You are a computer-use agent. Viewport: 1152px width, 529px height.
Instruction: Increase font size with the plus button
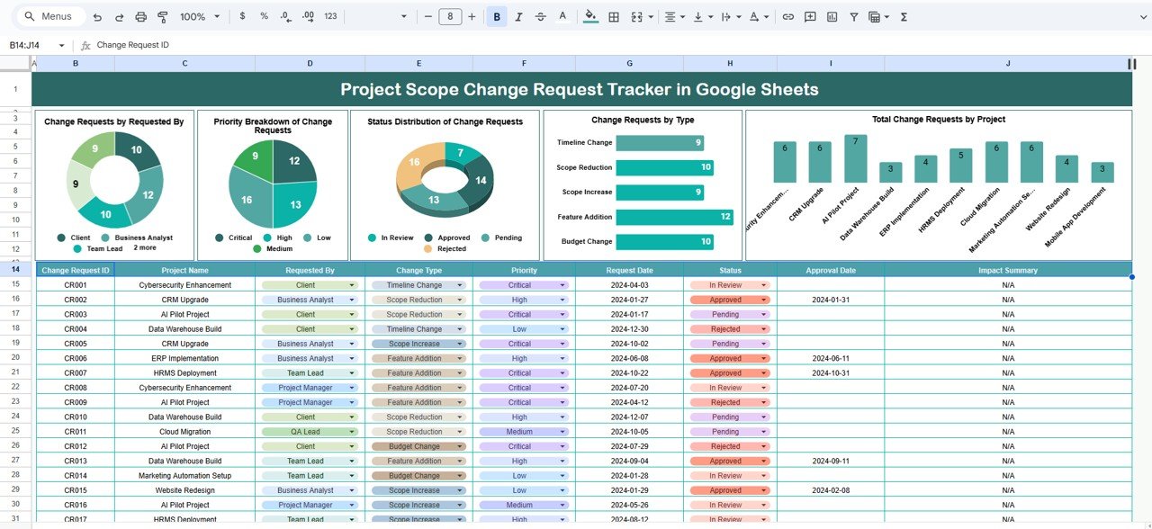(470, 16)
